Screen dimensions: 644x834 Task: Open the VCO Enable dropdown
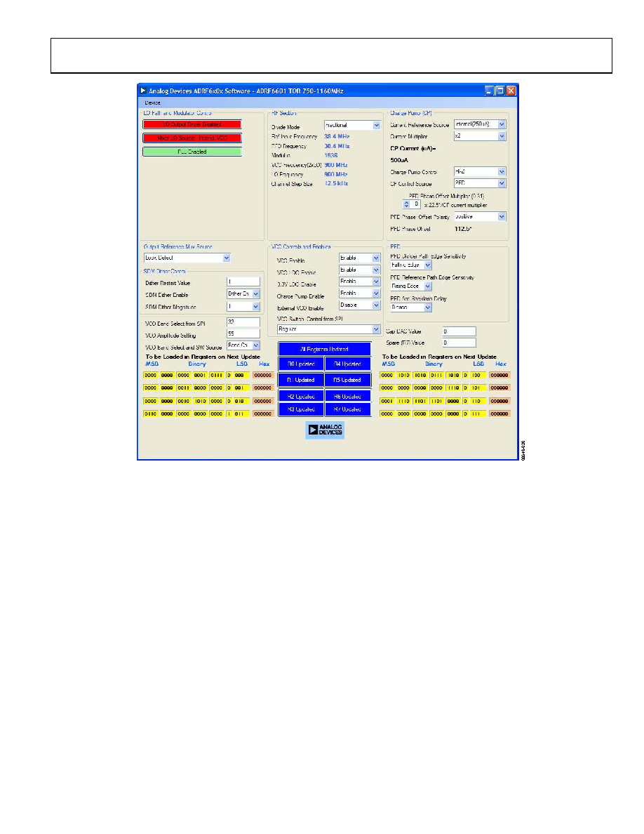pyautogui.click(x=360, y=258)
